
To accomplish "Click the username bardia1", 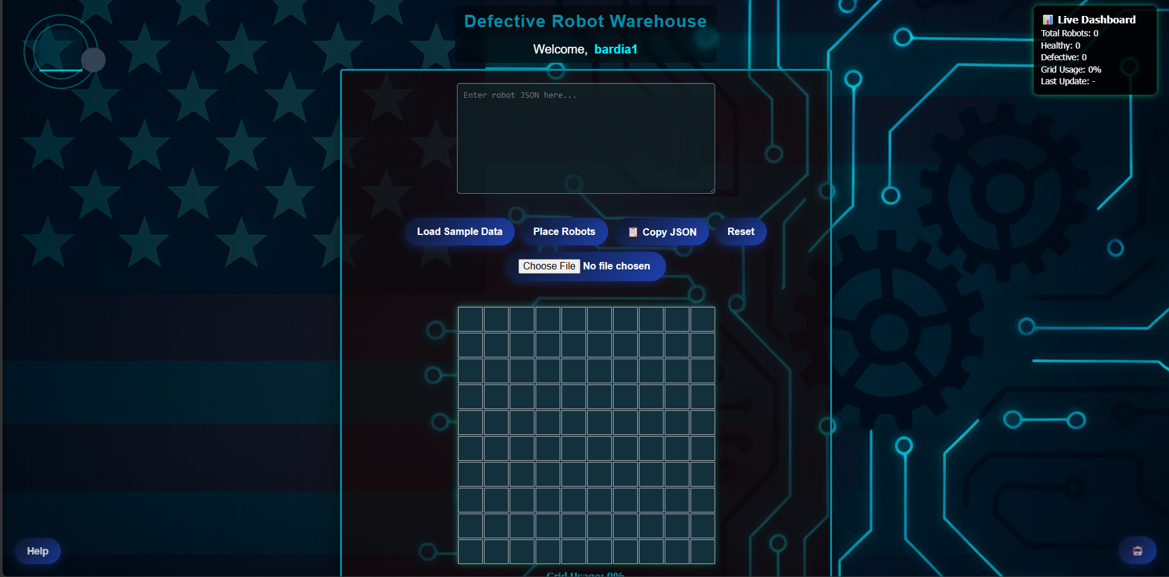I will [x=616, y=49].
